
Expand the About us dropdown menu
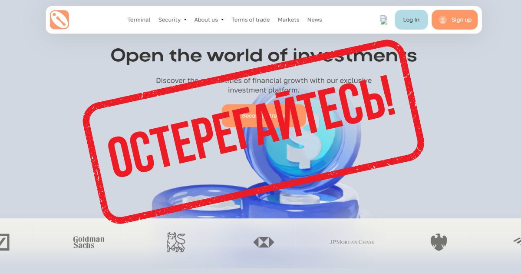pos(209,20)
